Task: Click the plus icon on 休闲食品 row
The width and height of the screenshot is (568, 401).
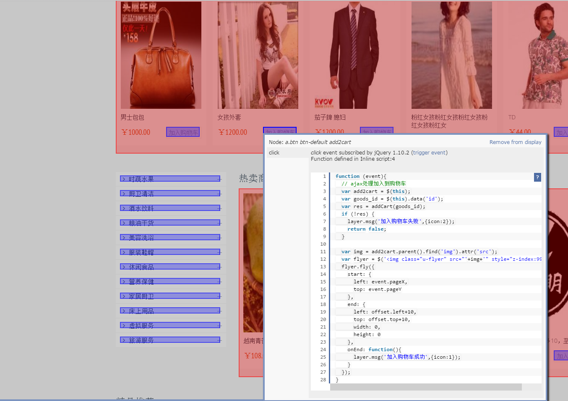Action: [219, 267]
